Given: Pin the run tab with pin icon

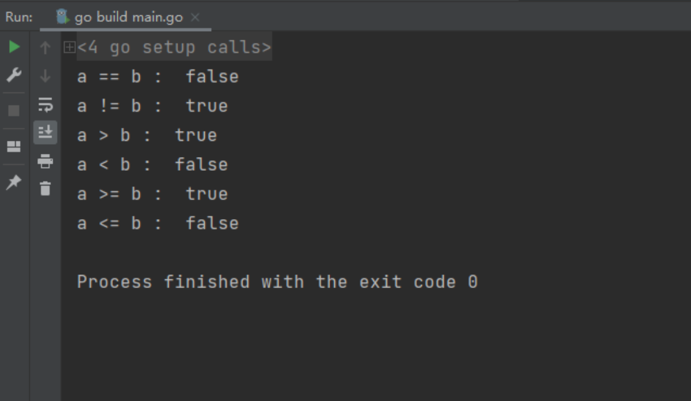Looking at the screenshot, I should pyautogui.click(x=14, y=182).
